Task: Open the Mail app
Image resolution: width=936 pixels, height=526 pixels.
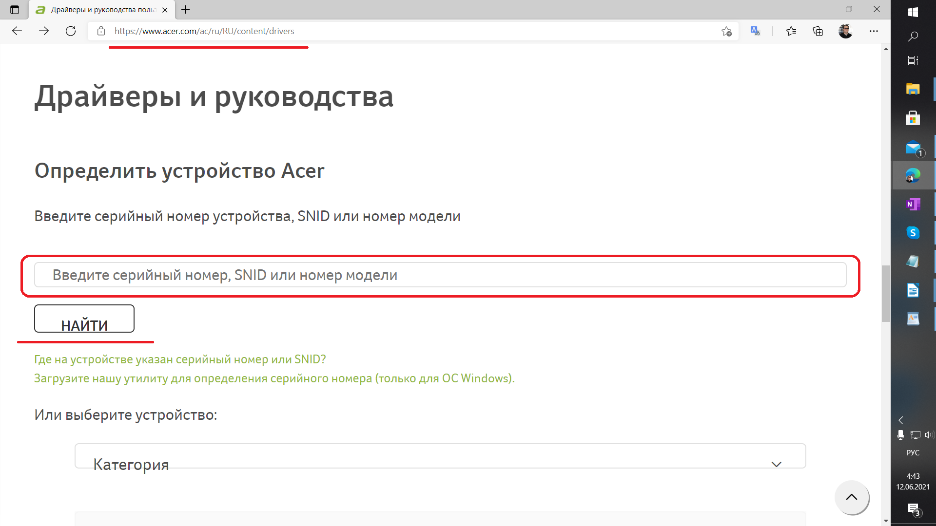Action: pos(913,147)
